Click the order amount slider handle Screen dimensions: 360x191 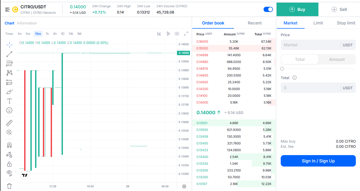(x=282, y=69)
